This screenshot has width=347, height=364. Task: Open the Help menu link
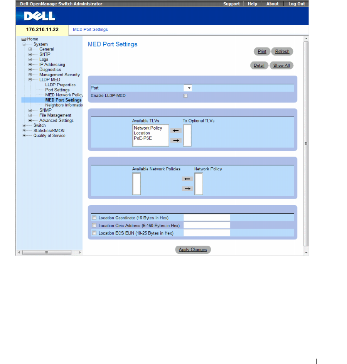[252, 4]
